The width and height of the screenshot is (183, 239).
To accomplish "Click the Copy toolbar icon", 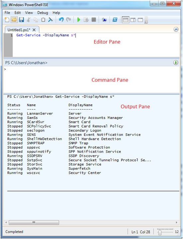I will point(36,20).
